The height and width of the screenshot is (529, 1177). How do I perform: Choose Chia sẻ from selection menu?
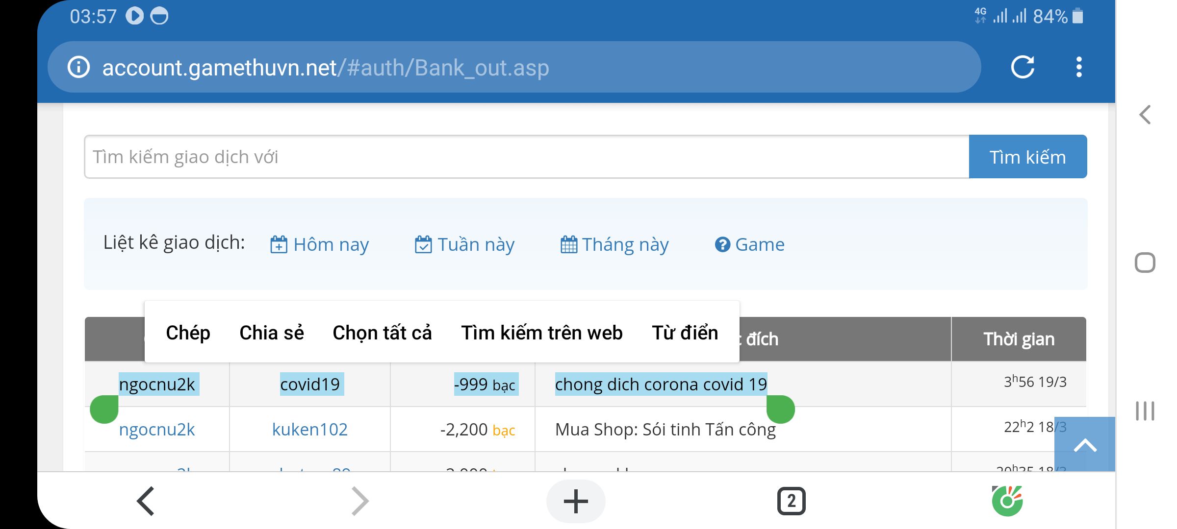pos(271,333)
